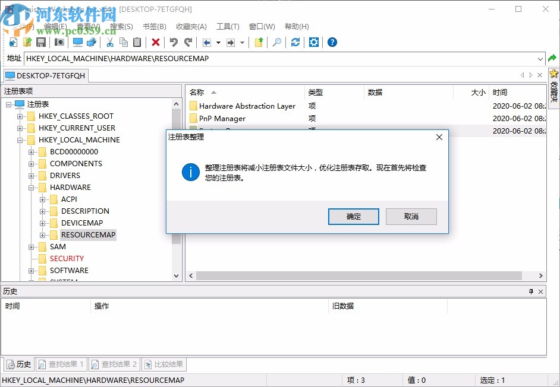Collapse the HARDWARE registry key
This screenshot has width=560, height=387.
[x=30, y=187]
